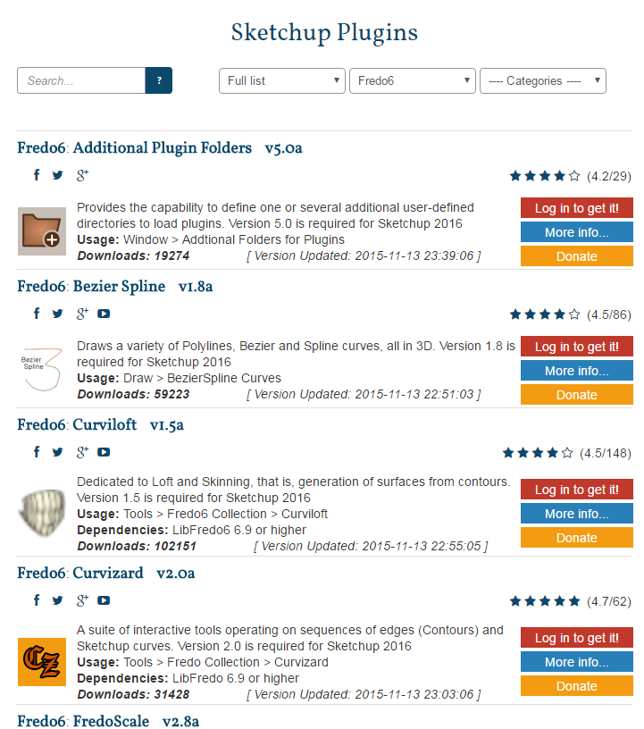Rate Additional Plugin Folders using the stars

pos(545,176)
